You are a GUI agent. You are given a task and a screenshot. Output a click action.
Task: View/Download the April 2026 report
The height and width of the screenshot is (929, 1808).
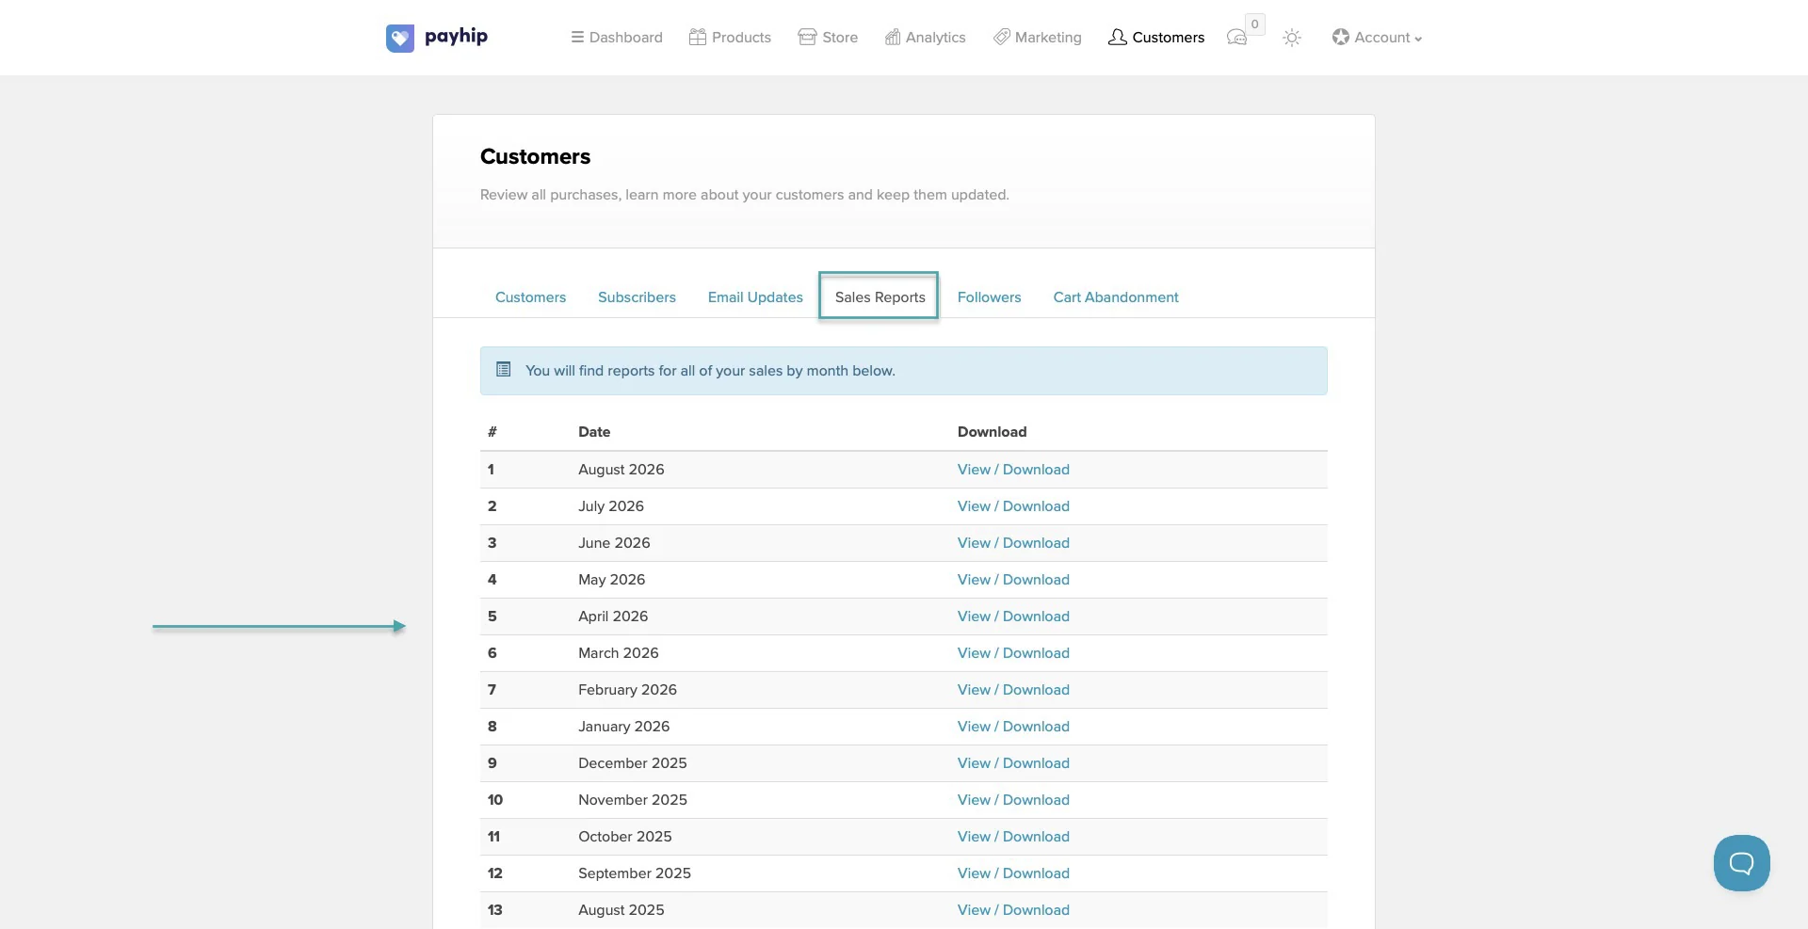pyautogui.click(x=1013, y=617)
